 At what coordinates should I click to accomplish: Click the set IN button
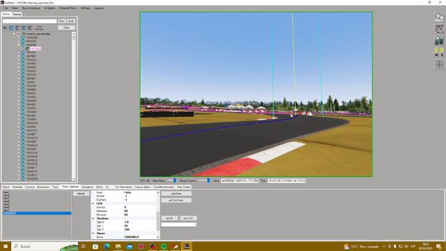click(170, 218)
